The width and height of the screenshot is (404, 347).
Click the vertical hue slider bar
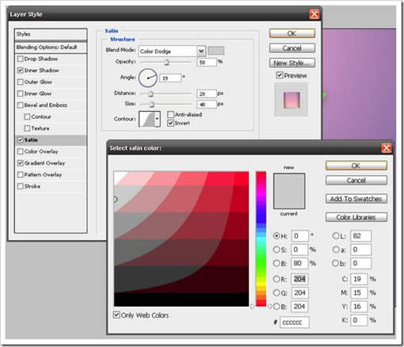(x=261, y=239)
